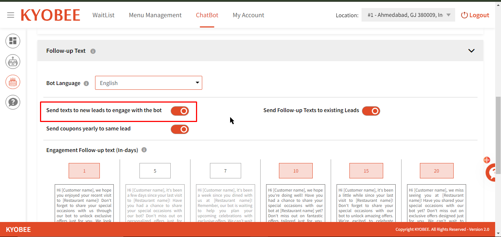501x237 pixels.
Task: Open the hamburger menu icon
Action: 11,15
